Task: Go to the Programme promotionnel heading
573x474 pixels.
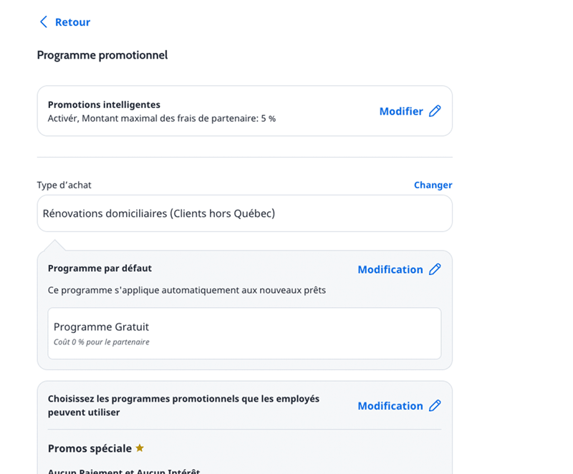Action: pyautogui.click(x=102, y=54)
